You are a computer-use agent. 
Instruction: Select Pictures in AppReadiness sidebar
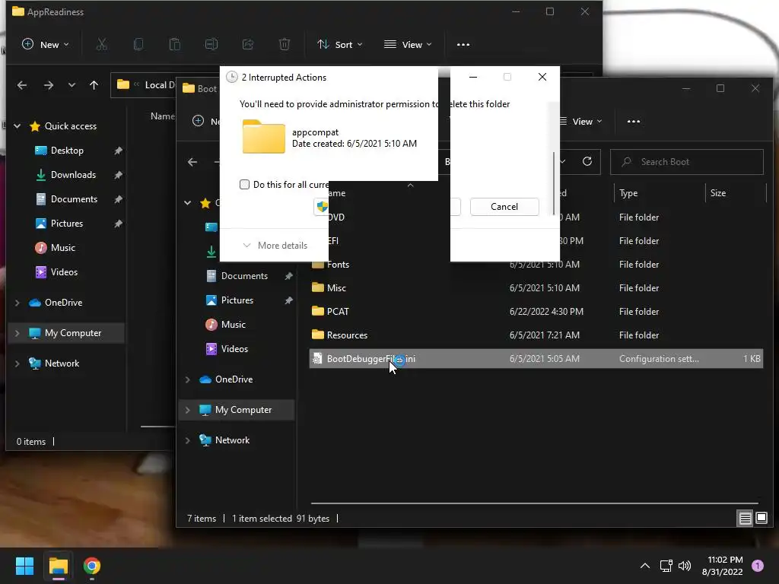[x=67, y=224]
